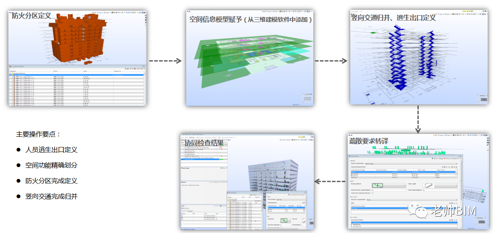Select highlighted row in Exits list
Screen dimensions: 493x233
coord(404,208)
